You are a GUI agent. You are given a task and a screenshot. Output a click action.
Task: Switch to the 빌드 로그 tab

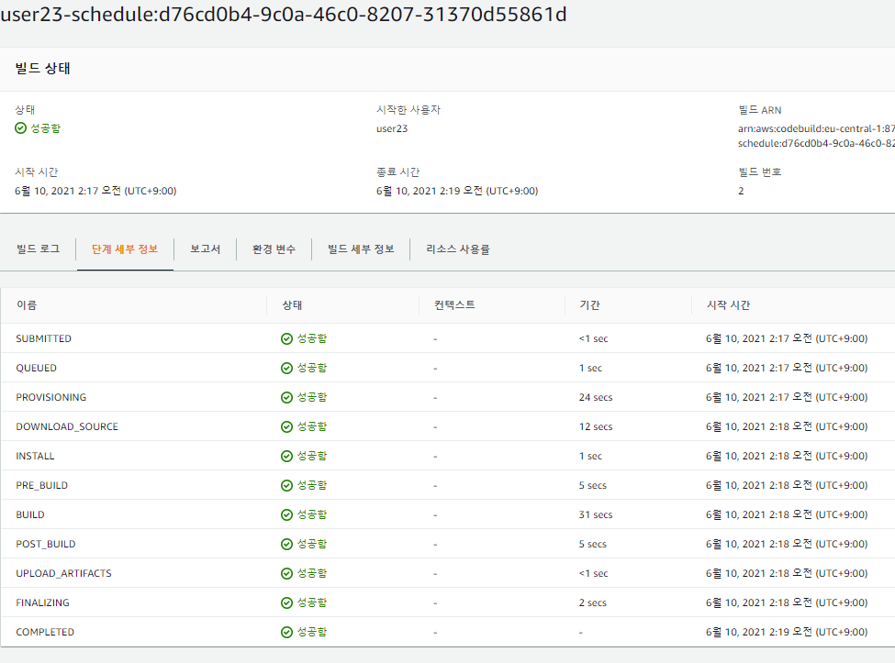click(37, 249)
